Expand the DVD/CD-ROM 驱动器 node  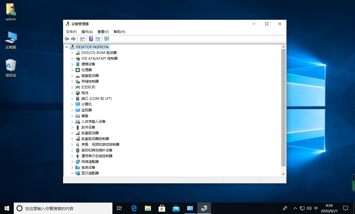point(72,53)
